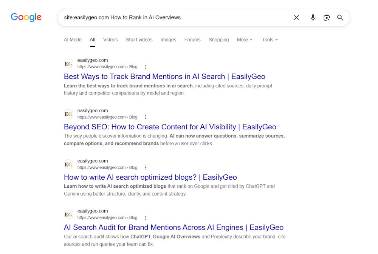
Task: Switch to Images tab
Action: click(168, 40)
